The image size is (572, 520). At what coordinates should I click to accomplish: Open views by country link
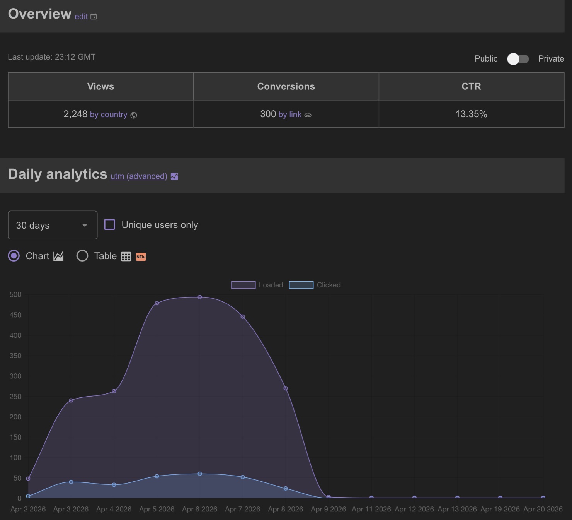(109, 115)
